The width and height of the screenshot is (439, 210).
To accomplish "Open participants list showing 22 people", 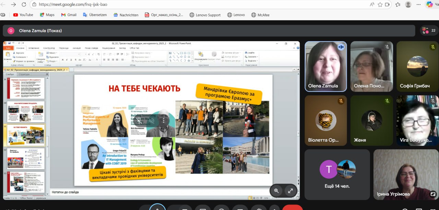I will (429, 30).
